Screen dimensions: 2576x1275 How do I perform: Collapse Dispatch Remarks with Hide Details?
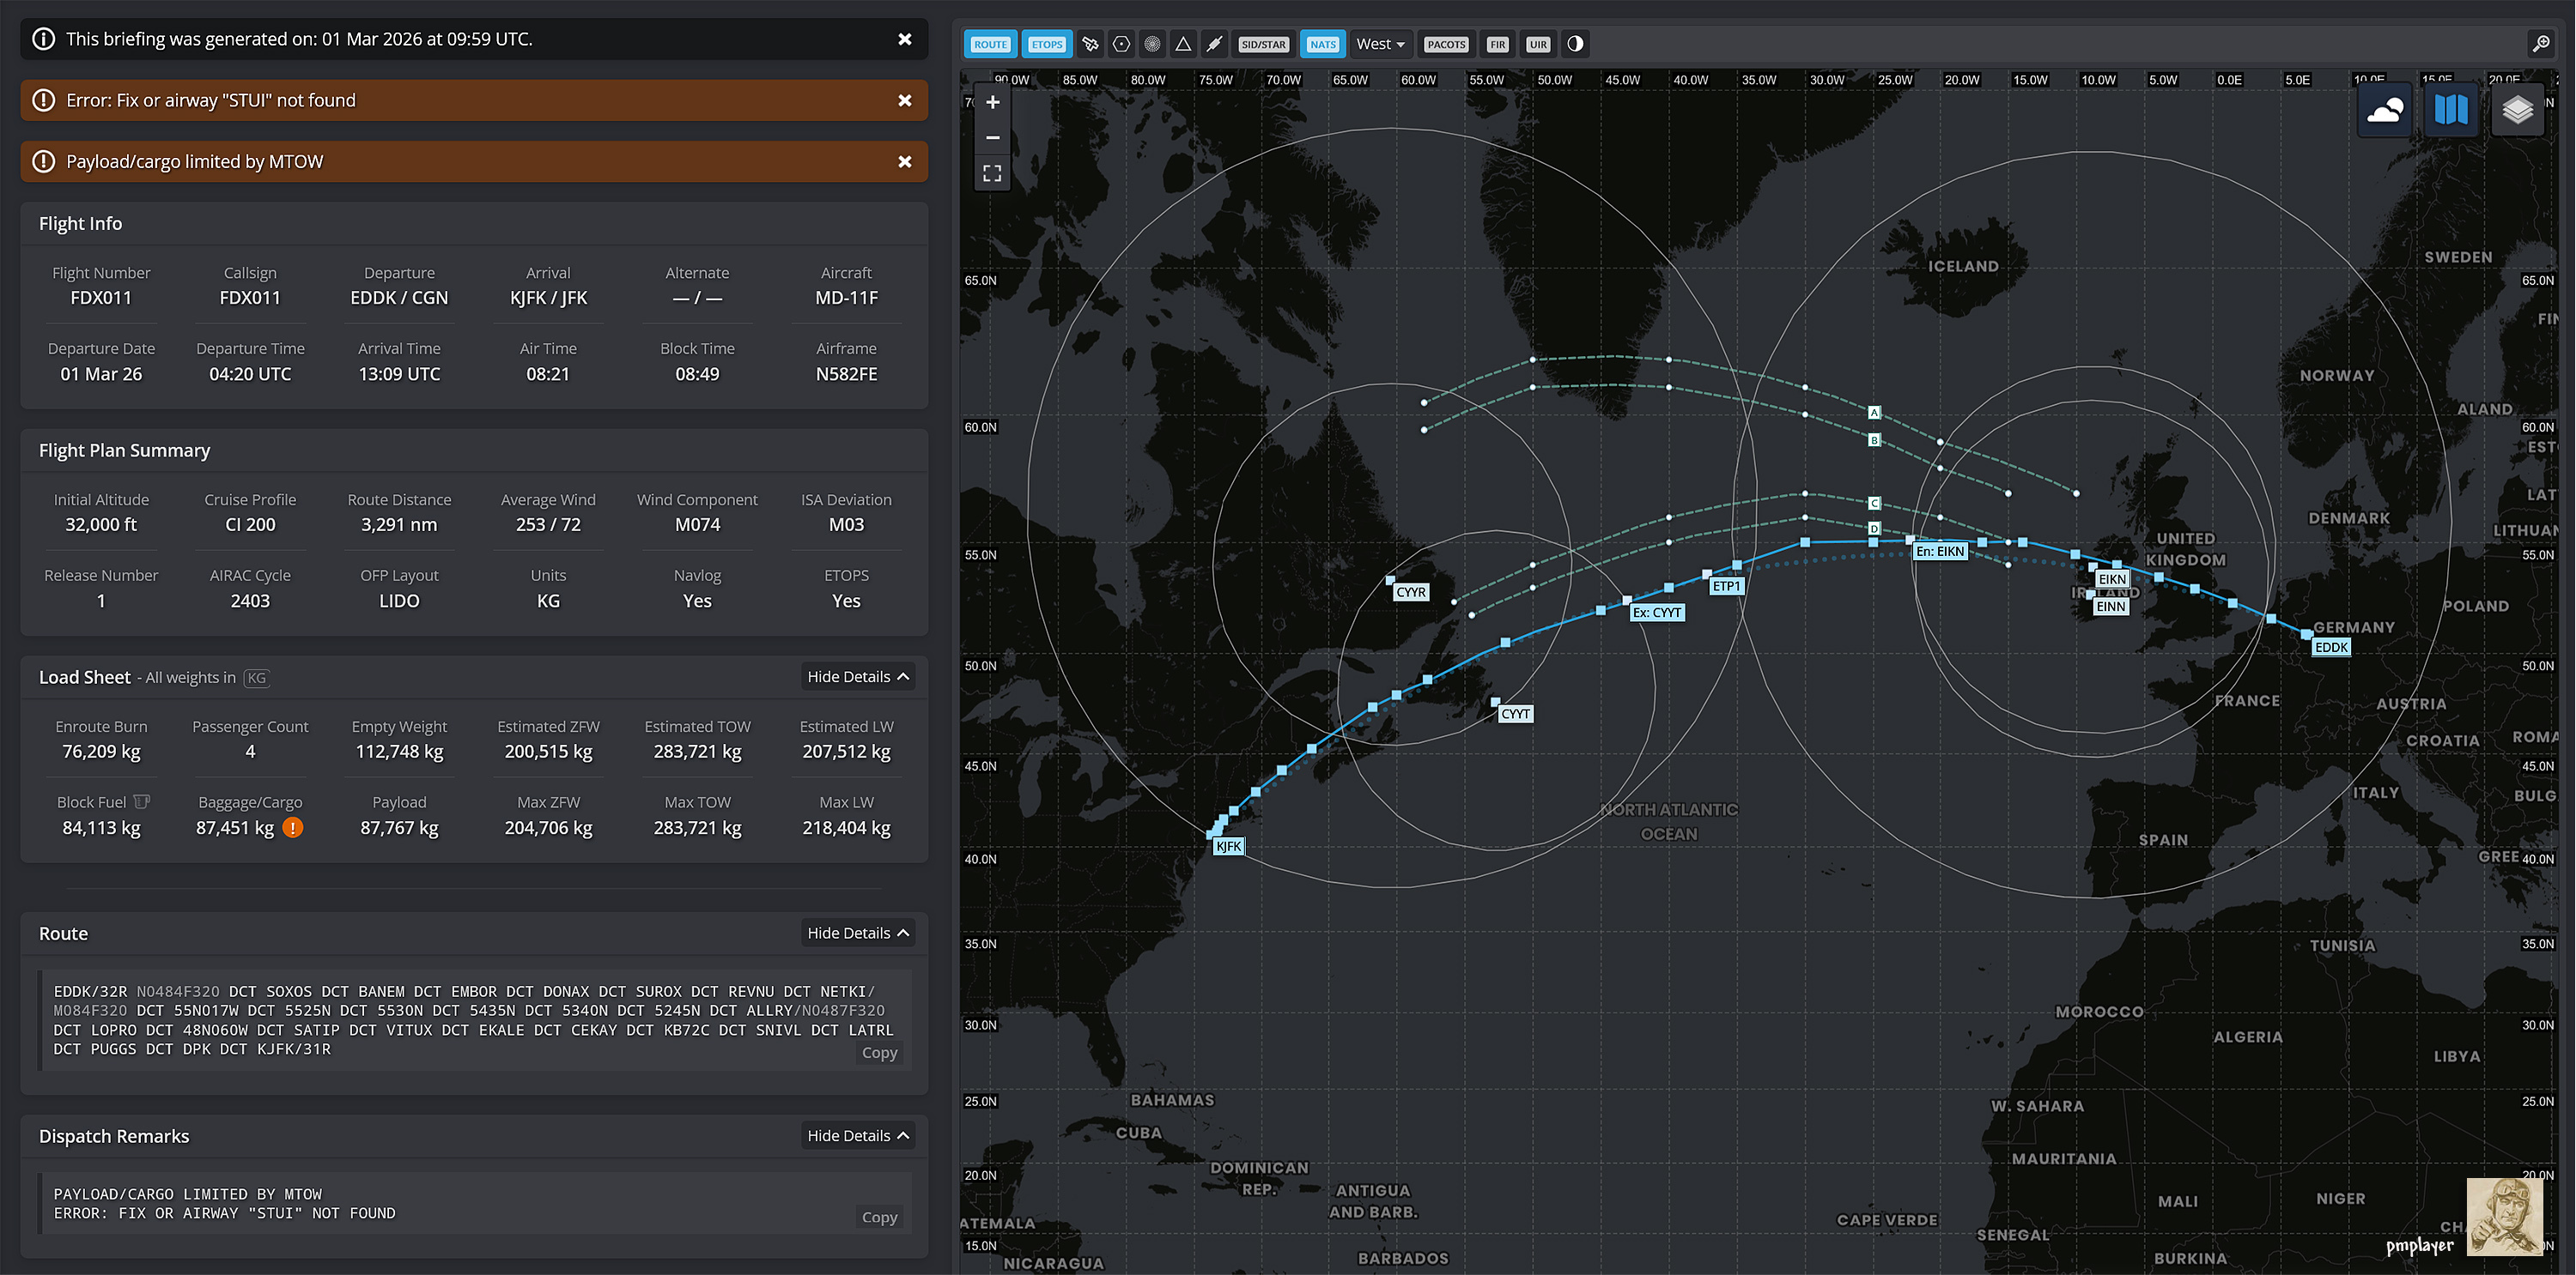pyautogui.click(x=858, y=1135)
